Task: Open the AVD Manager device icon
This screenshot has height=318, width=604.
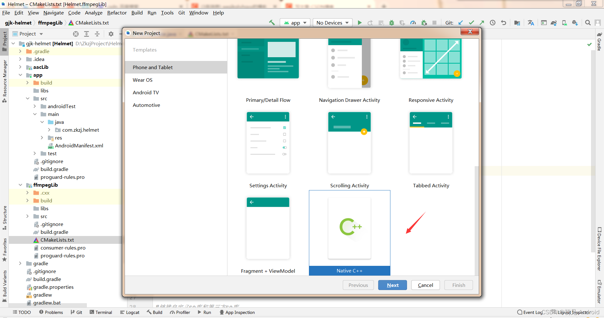Action: tap(564, 23)
